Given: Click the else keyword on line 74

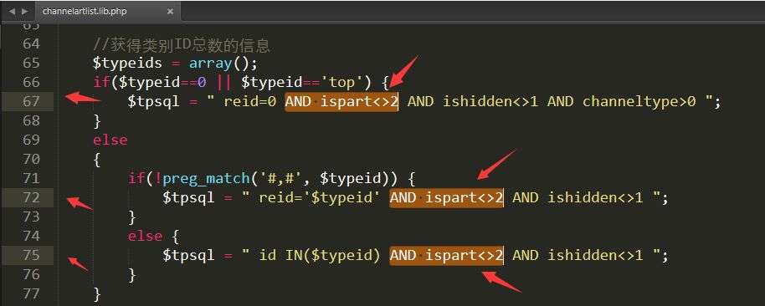Looking at the screenshot, I should pyautogui.click(x=145, y=236).
